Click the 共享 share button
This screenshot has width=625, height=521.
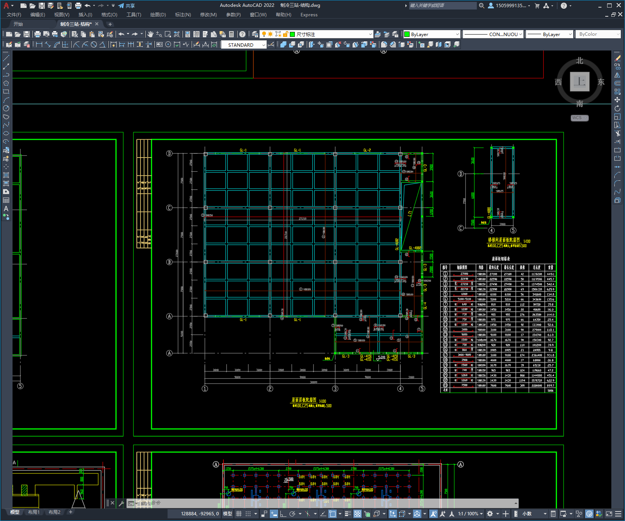tap(127, 6)
